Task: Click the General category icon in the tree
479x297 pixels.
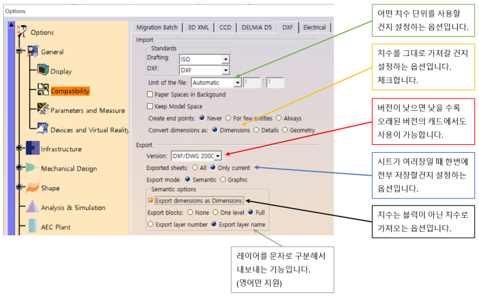Action: click(x=33, y=51)
